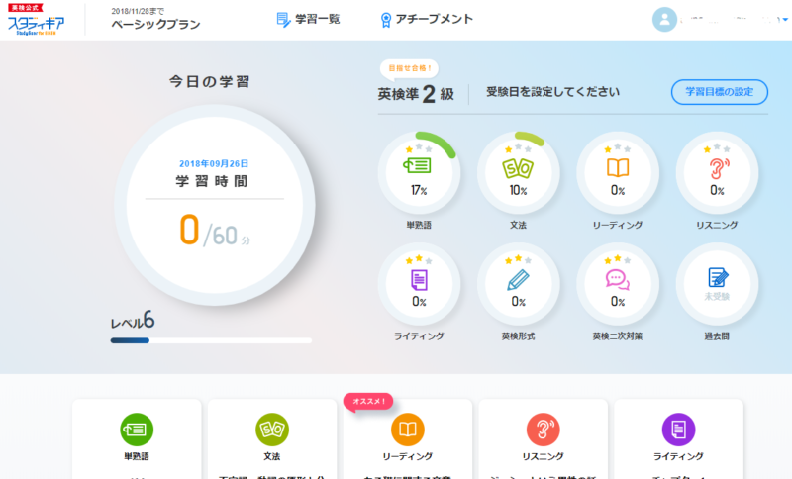Open the アチーブメント menu
The image size is (792, 479).
pos(427,19)
